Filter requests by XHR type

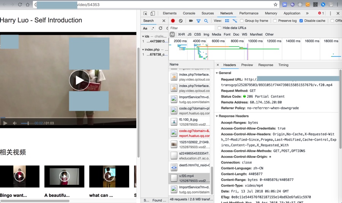click(x=181, y=35)
